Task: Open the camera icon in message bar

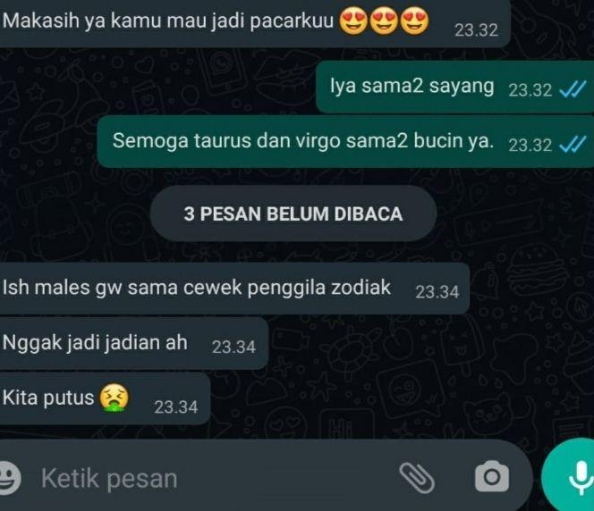Action: [x=492, y=477]
